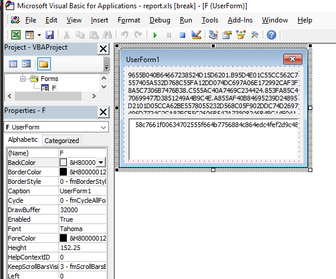
Task: Switch to the Alphabetic tab
Action: tap(23, 139)
